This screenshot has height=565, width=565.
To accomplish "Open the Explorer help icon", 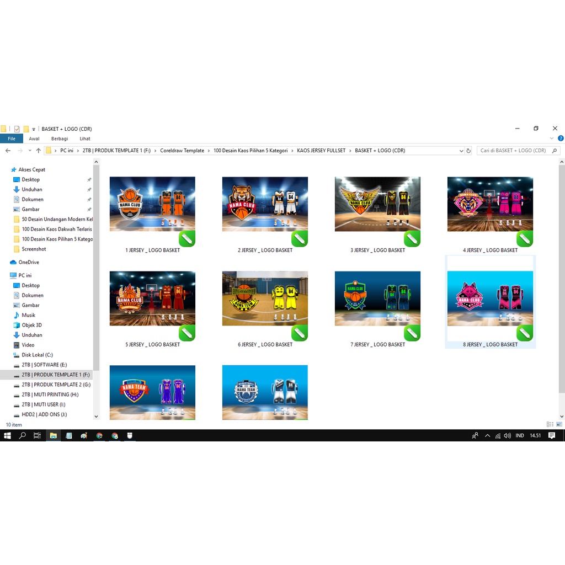I will [x=561, y=138].
